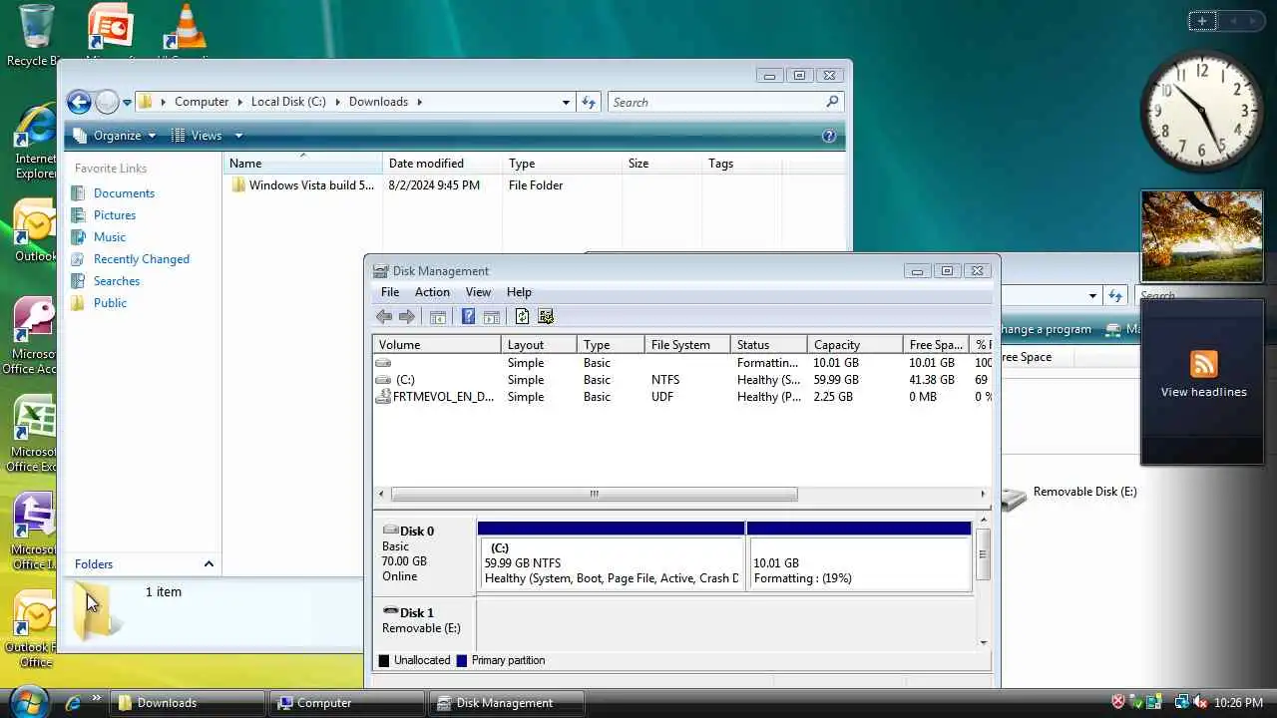Toggle the console tree icon in Disk Management

click(438, 317)
